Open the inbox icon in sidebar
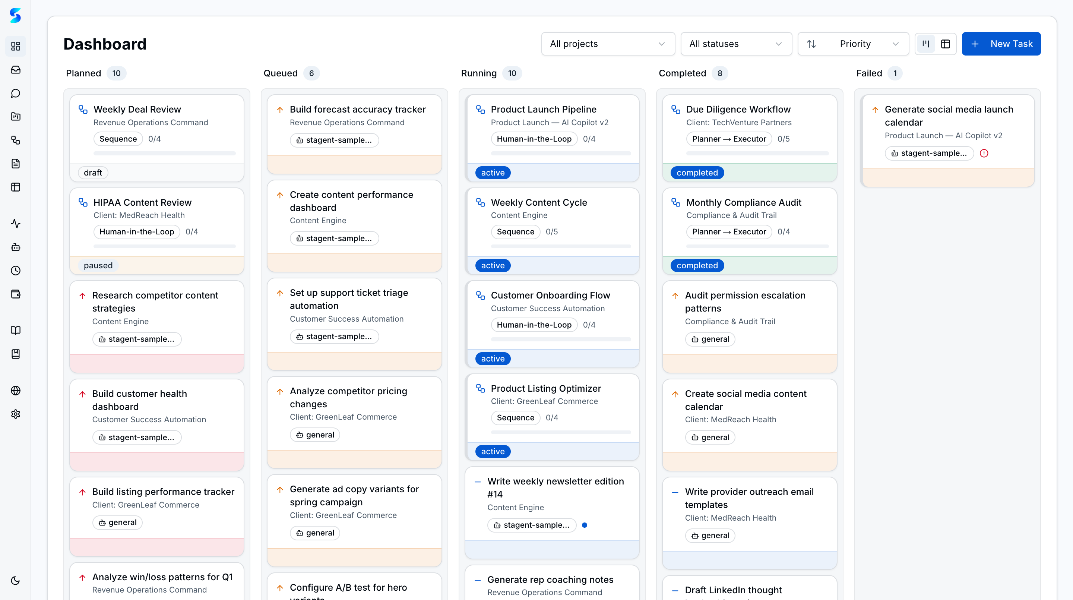The height and width of the screenshot is (600, 1073). coord(15,70)
